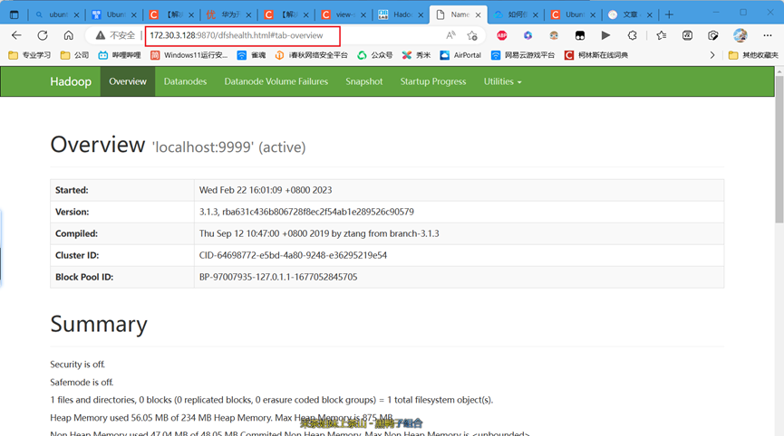Open the Datanodes tab

(x=185, y=81)
